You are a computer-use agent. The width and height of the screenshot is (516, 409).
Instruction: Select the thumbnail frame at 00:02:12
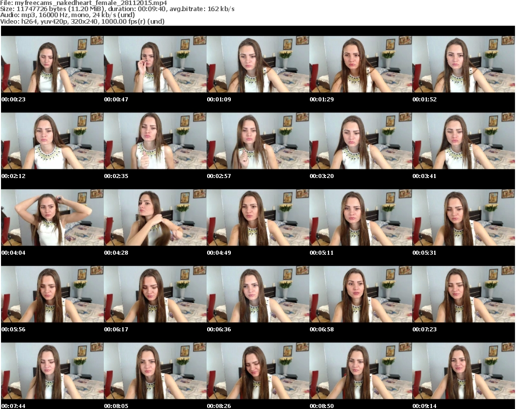(x=52, y=141)
